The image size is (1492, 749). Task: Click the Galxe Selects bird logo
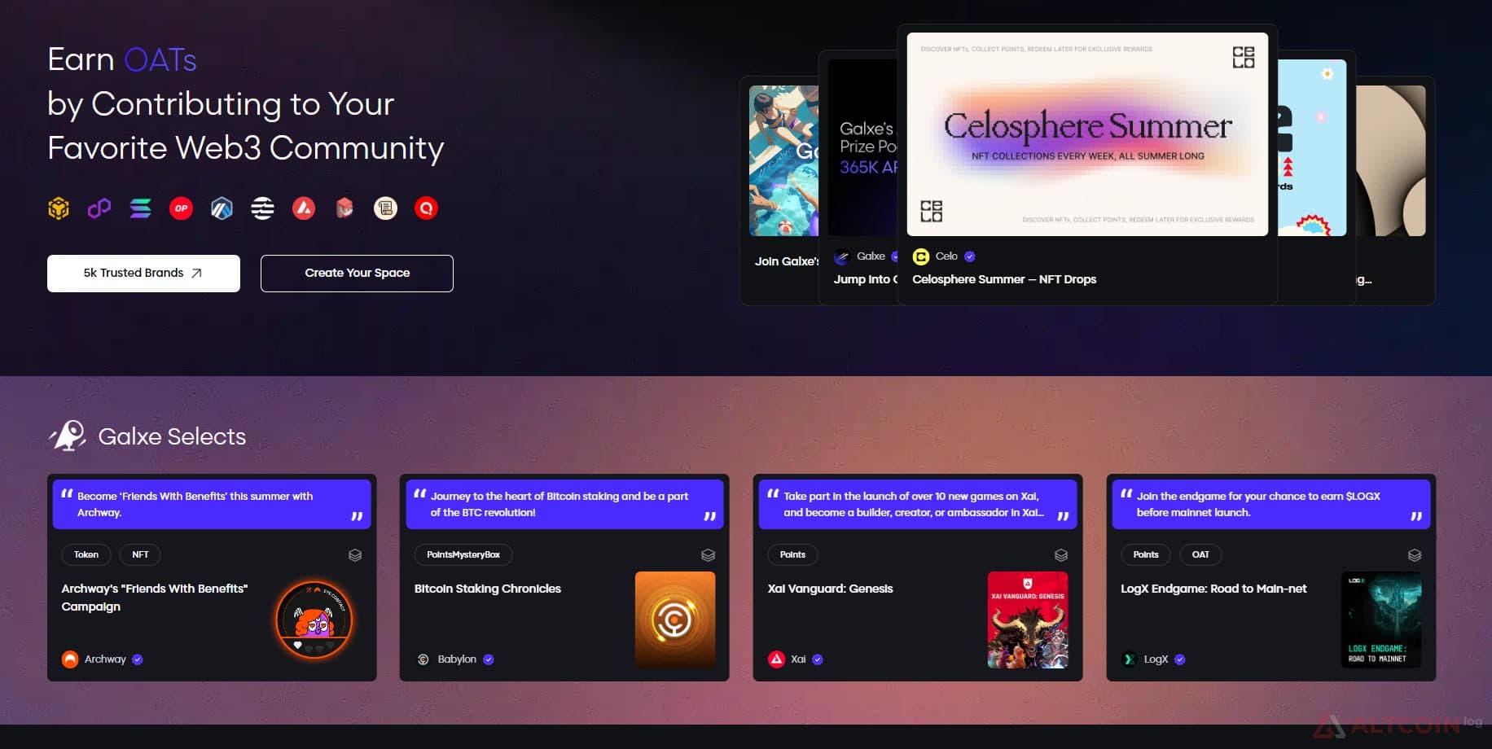pos(68,436)
